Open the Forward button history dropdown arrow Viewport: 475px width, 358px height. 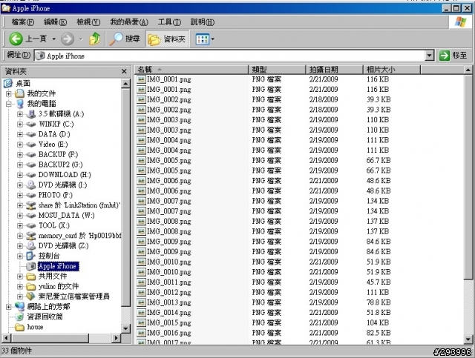pos(81,39)
